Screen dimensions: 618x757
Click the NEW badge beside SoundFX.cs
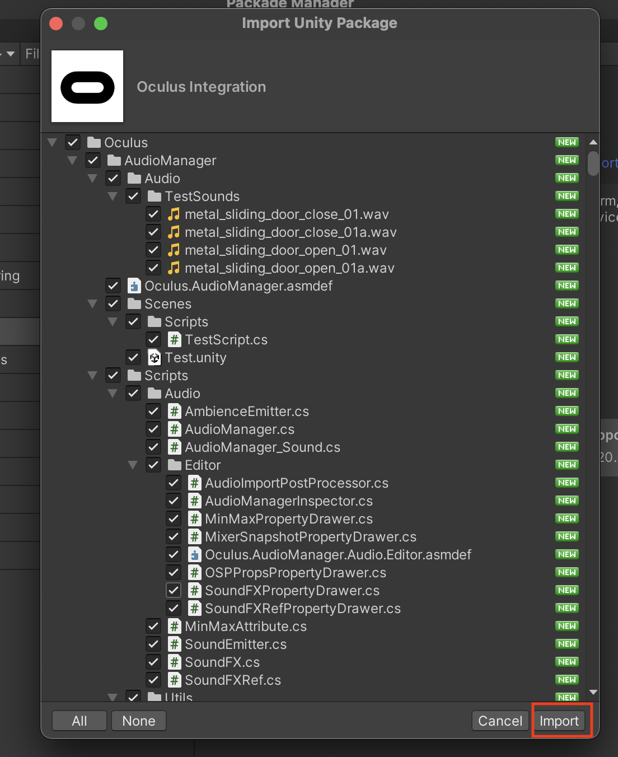(x=567, y=661)
